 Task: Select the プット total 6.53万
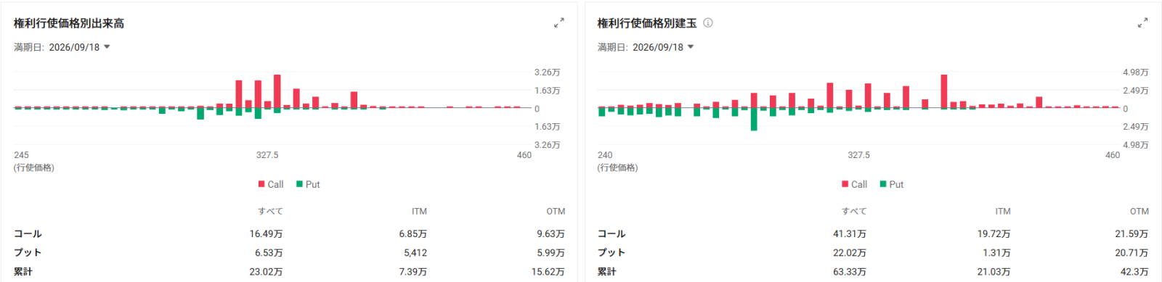(269, 252)
